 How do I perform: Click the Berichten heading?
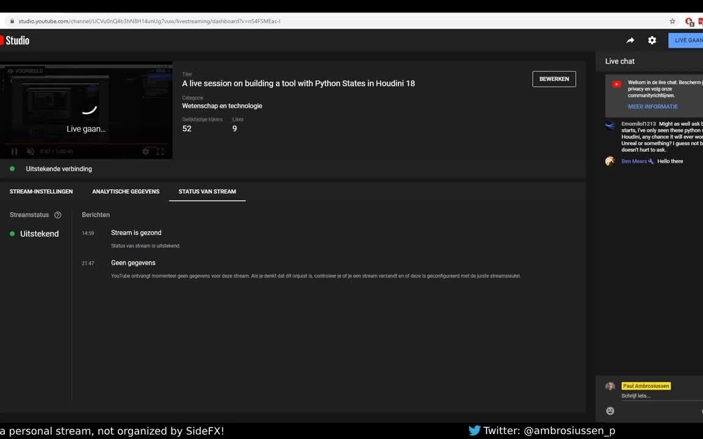coord(95,215)
